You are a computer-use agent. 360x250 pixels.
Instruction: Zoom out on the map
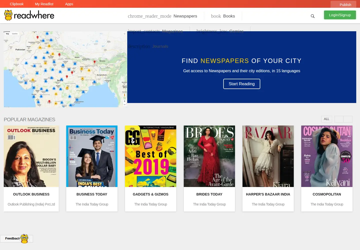point(124,104)
